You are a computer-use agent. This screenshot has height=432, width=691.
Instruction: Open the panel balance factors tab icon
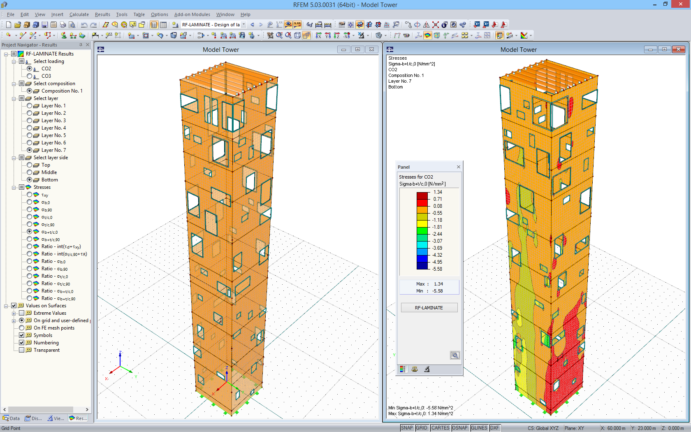[x=415, y=369]
